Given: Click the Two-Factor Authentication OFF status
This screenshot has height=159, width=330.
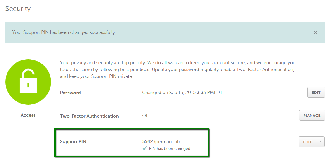Looking at the screenshot, I should coord(146,116).
